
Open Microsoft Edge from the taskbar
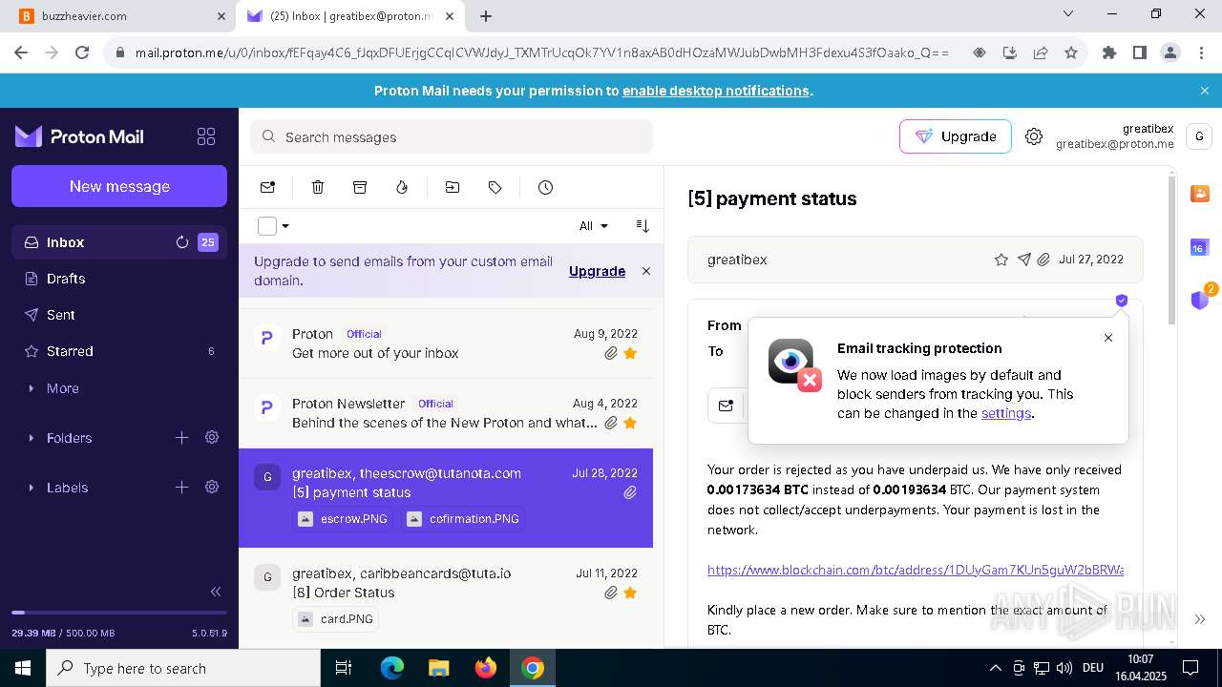[x=392, y=668]
